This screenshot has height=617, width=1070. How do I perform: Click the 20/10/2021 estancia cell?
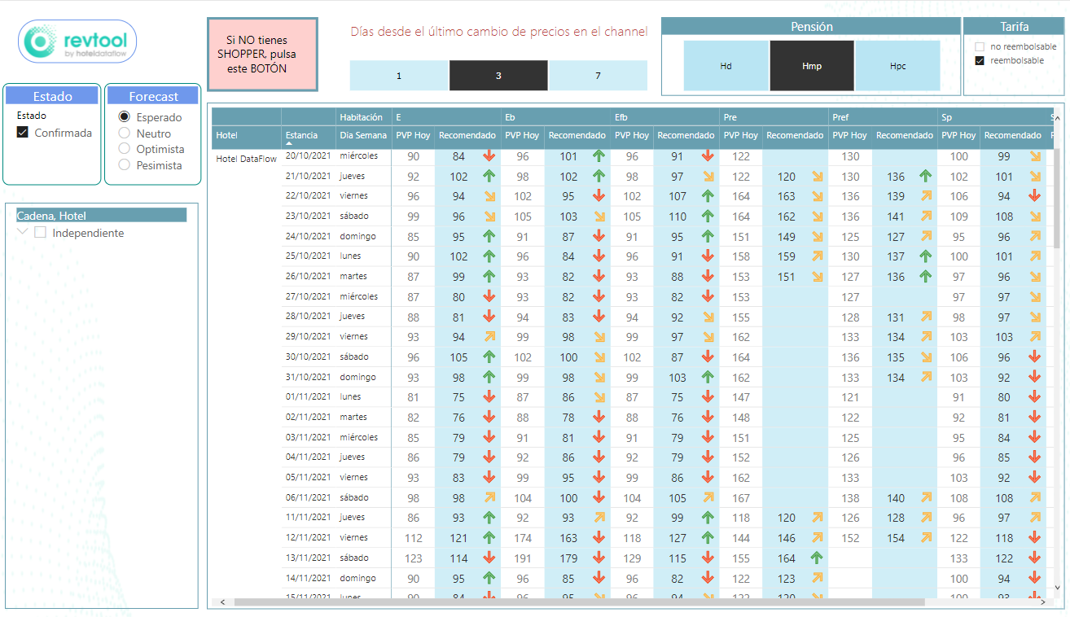pyautogui.click(x=308, y=155)
